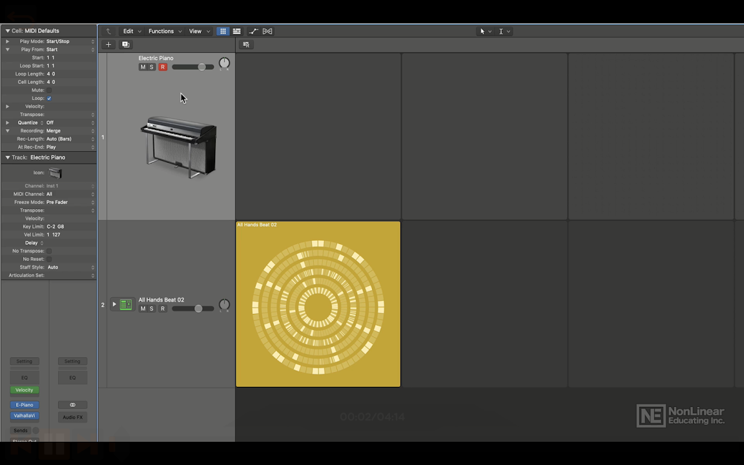Uncheck the Loop checkbox
This screenshot has width=744, height=465.
pyautogui.click(x=49, y=98)
